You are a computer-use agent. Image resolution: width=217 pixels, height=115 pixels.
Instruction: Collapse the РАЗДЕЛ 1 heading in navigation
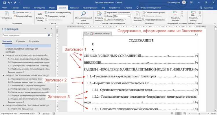pos(3,55)
